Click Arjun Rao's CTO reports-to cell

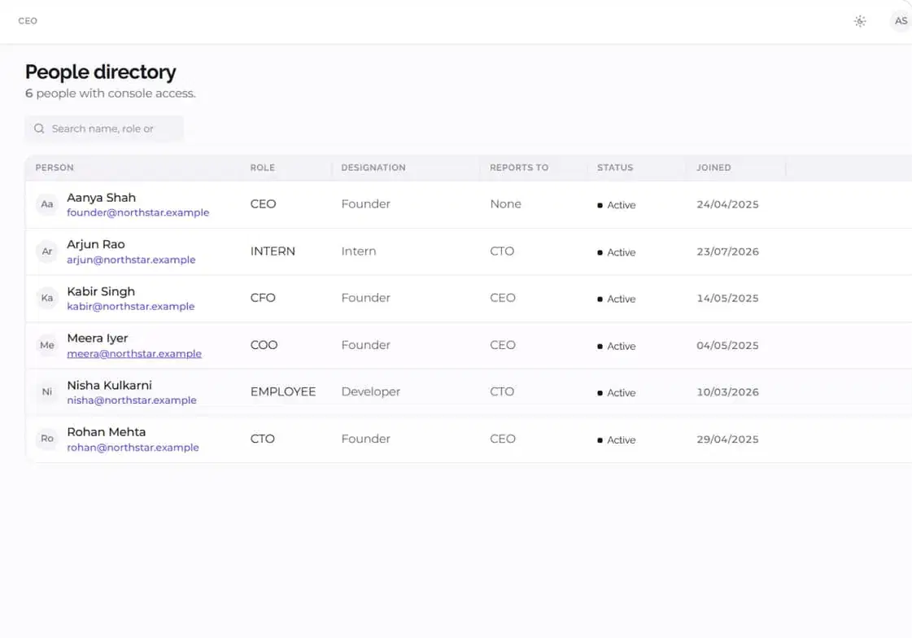pos(502,251)
